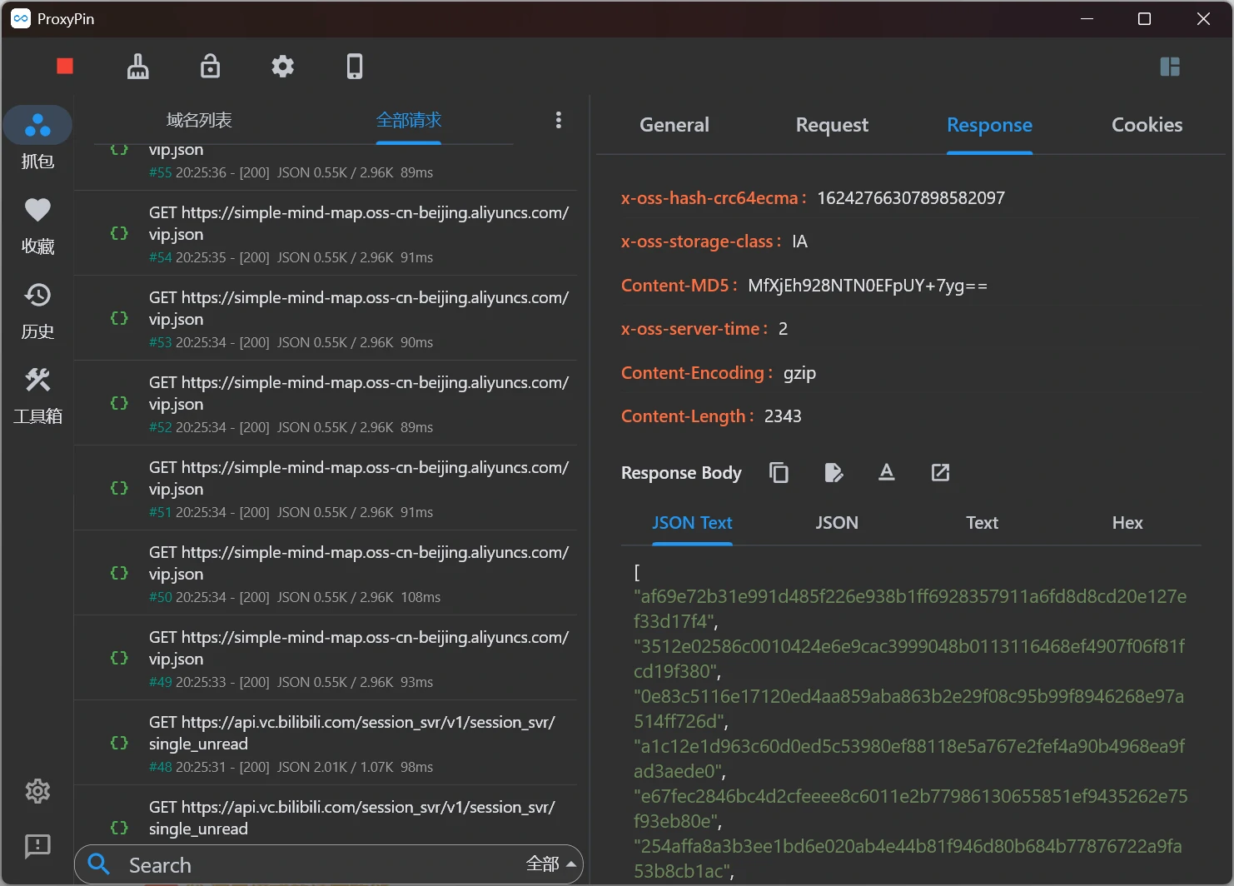The width and height of the screenshot is (1234, 886).
Task: Open response body in a new window
Action: click(x=940, y=473)
